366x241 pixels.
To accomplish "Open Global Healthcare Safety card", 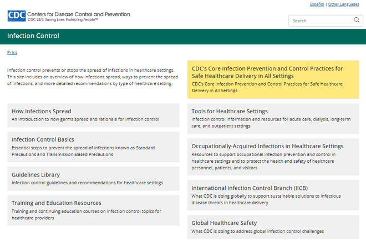I will click(x=273, y=227).
